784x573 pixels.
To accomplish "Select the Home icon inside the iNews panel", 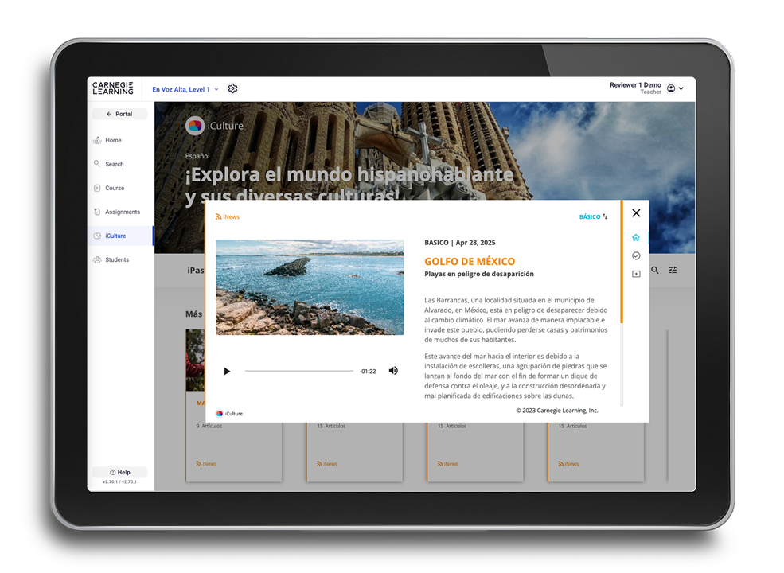I will (x=635, y=236).
